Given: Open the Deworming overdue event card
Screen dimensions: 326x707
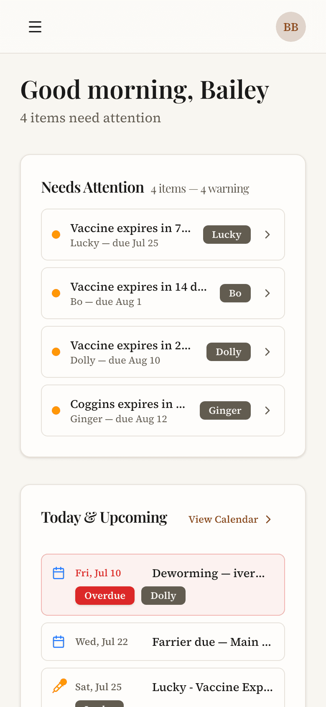Looking at the screenshot, I should tap(163, 585).
